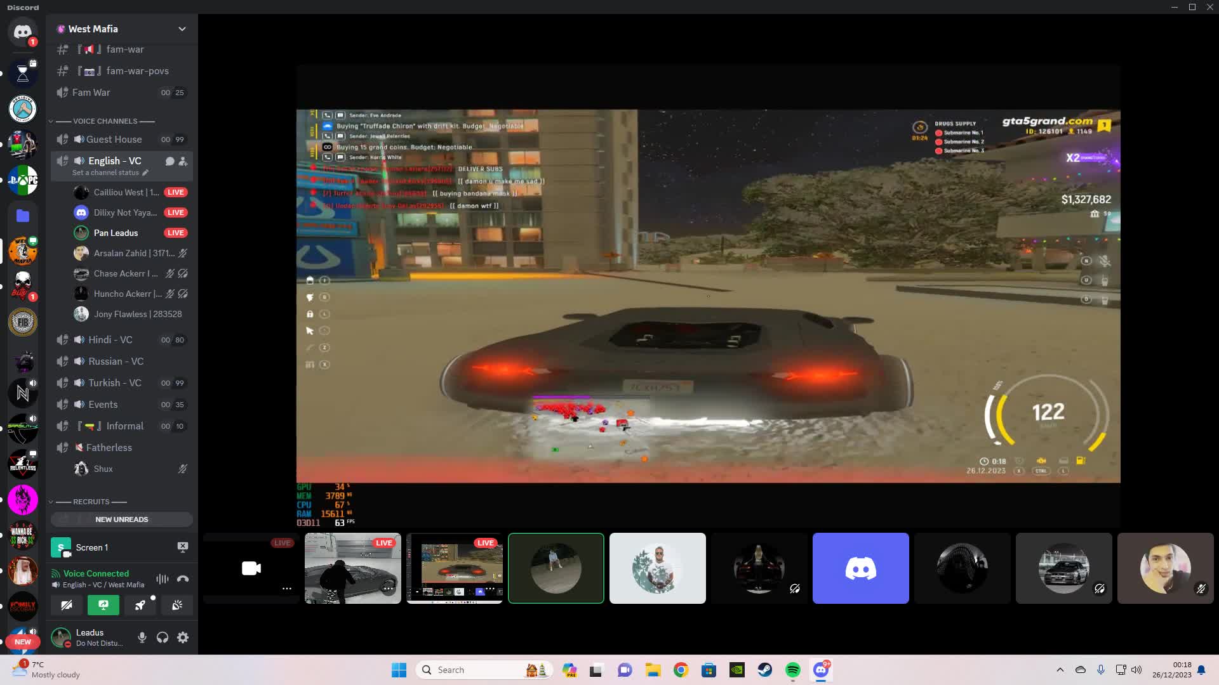
Task: Open the skull server icon
Action: pyautogui.click(x=23, y=285)
